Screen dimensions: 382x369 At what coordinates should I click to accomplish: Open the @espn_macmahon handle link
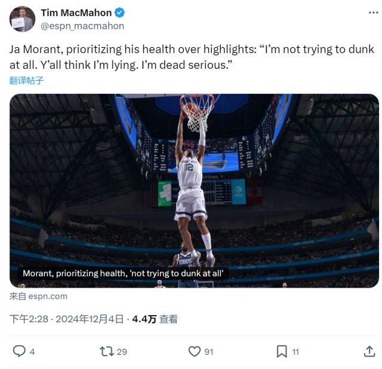tap(82, 26)
